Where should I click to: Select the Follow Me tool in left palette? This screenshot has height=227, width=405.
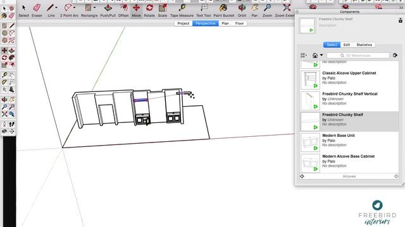tap(11, 57)
